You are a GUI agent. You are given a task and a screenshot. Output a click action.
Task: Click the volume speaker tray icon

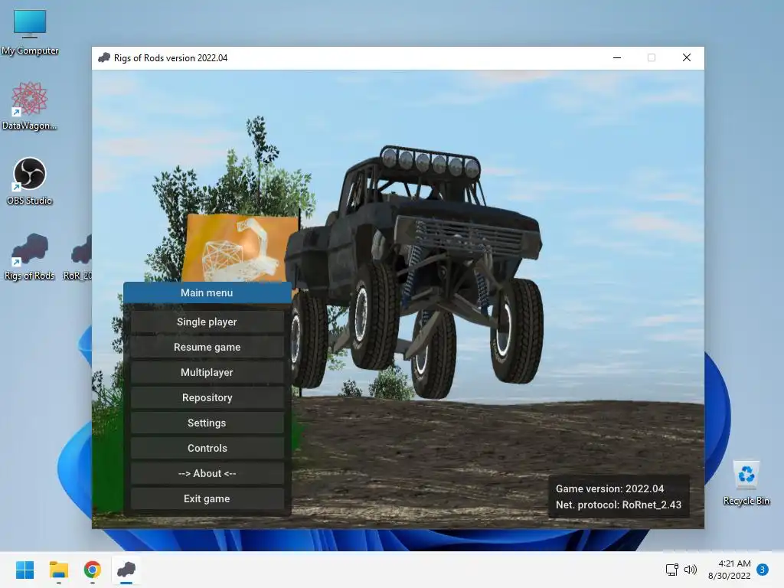(x=691, y=570)
